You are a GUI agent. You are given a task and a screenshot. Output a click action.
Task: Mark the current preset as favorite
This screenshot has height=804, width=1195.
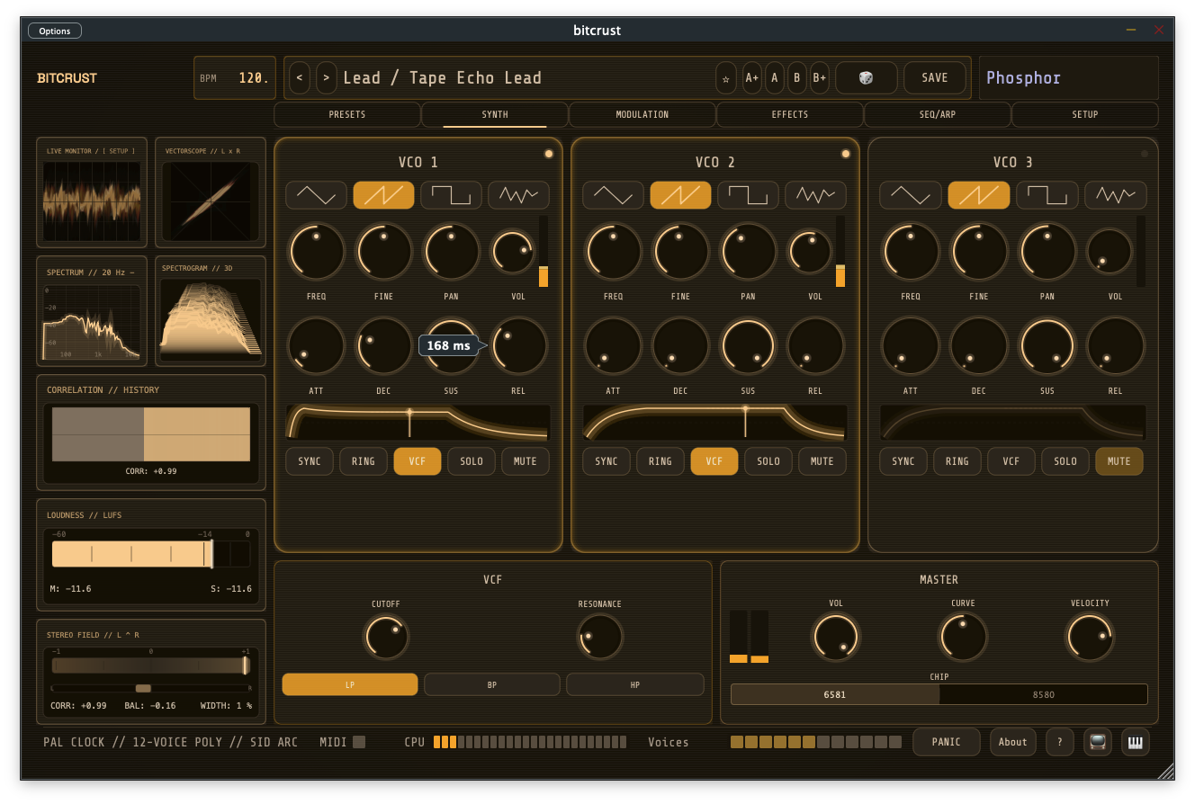[726, 77]
